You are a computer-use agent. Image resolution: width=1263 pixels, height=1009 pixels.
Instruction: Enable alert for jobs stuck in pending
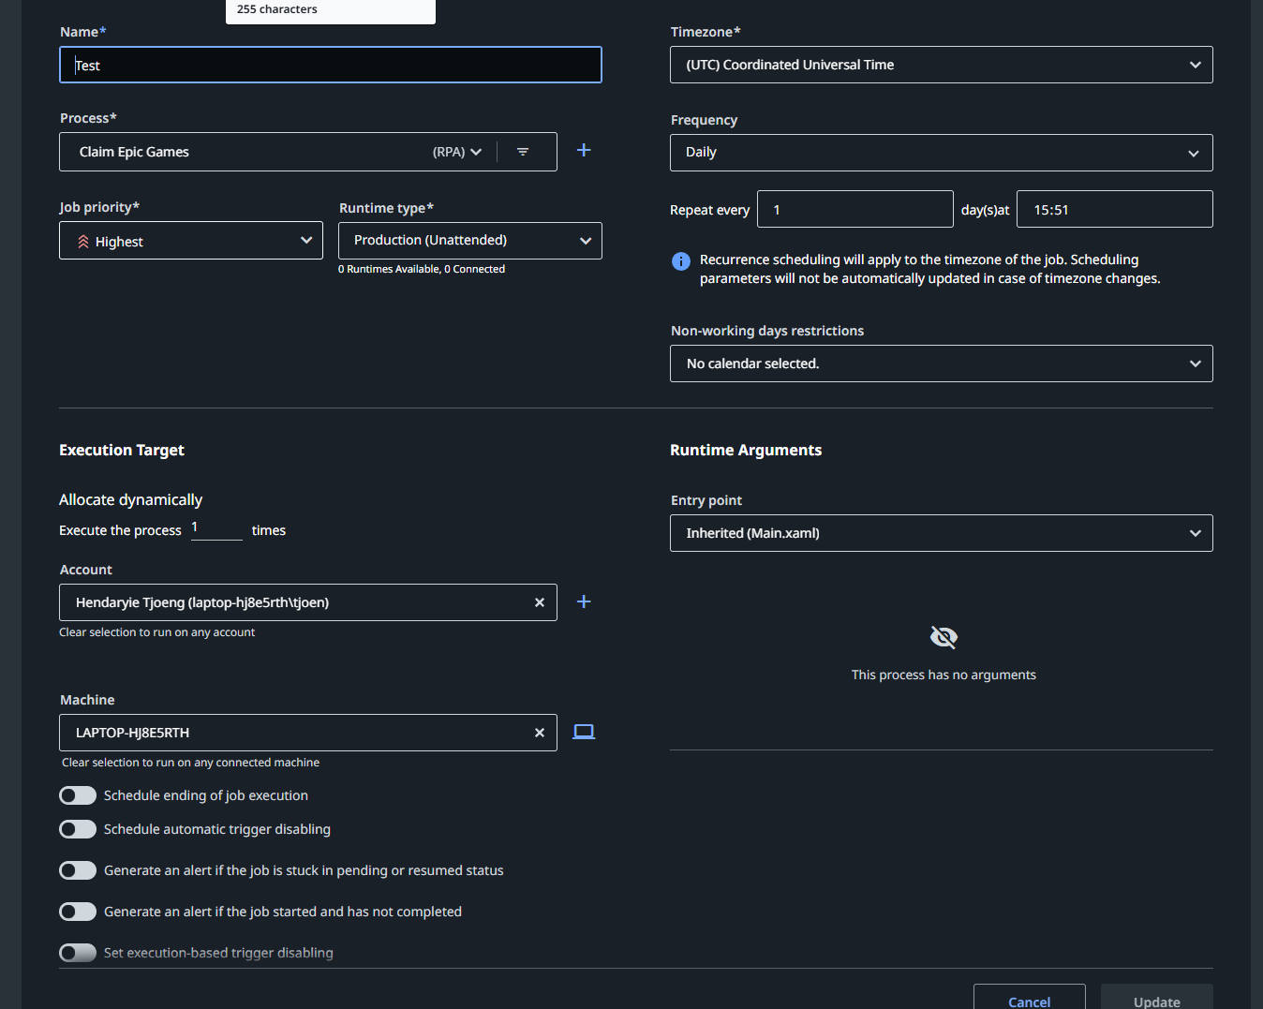pos(78,869)
